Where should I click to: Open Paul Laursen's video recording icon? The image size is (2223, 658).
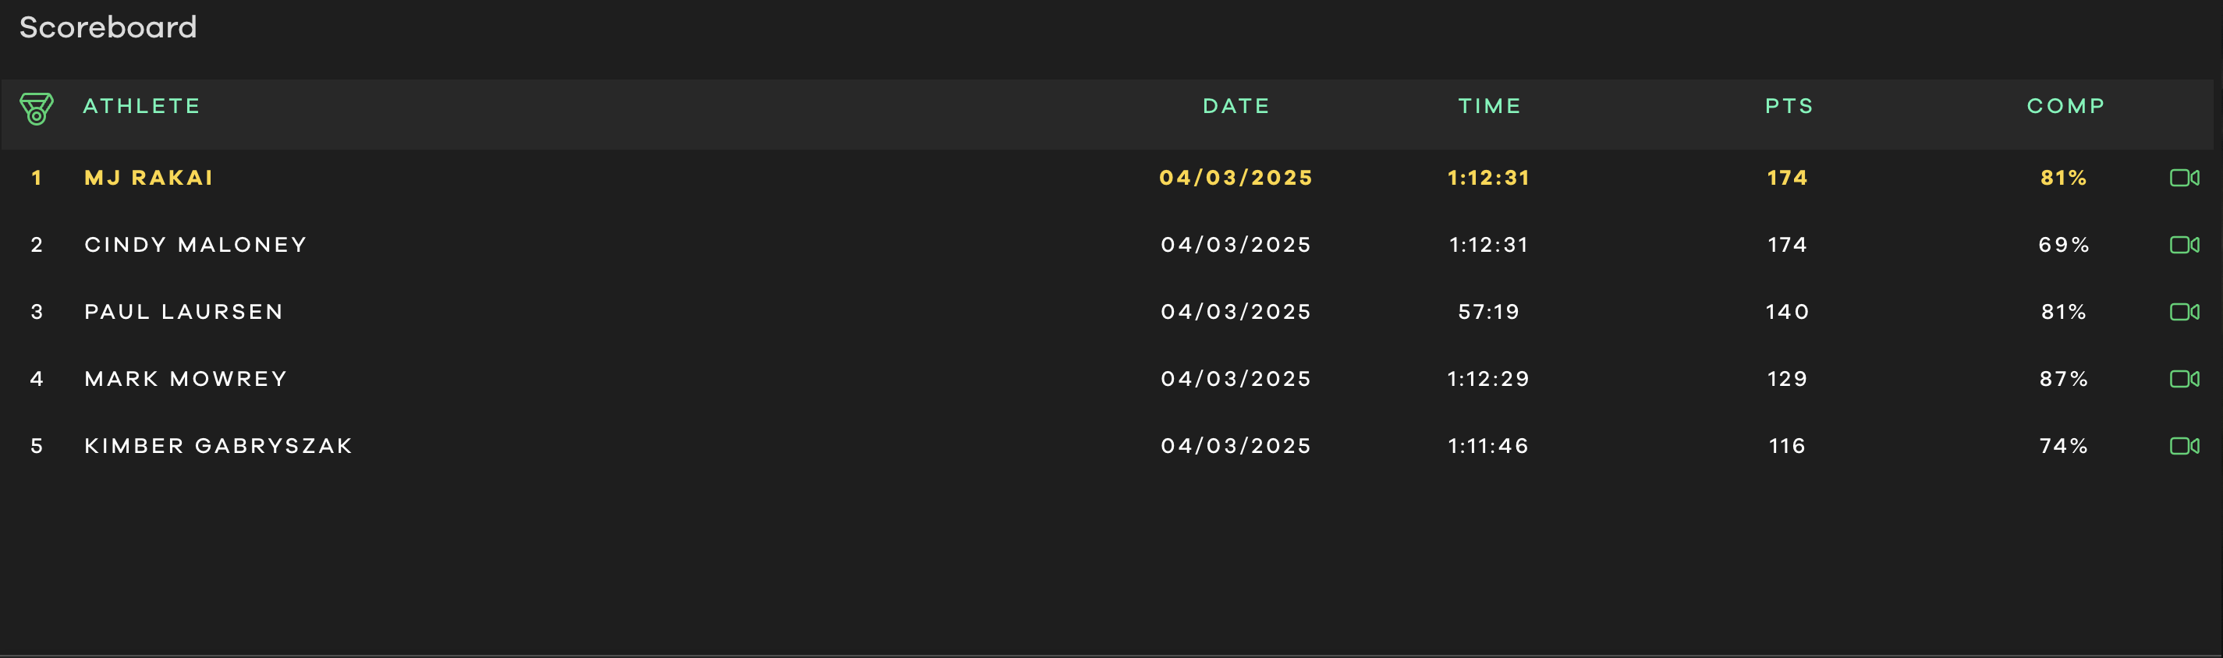pyautogui.click(x=2184, y=311)
